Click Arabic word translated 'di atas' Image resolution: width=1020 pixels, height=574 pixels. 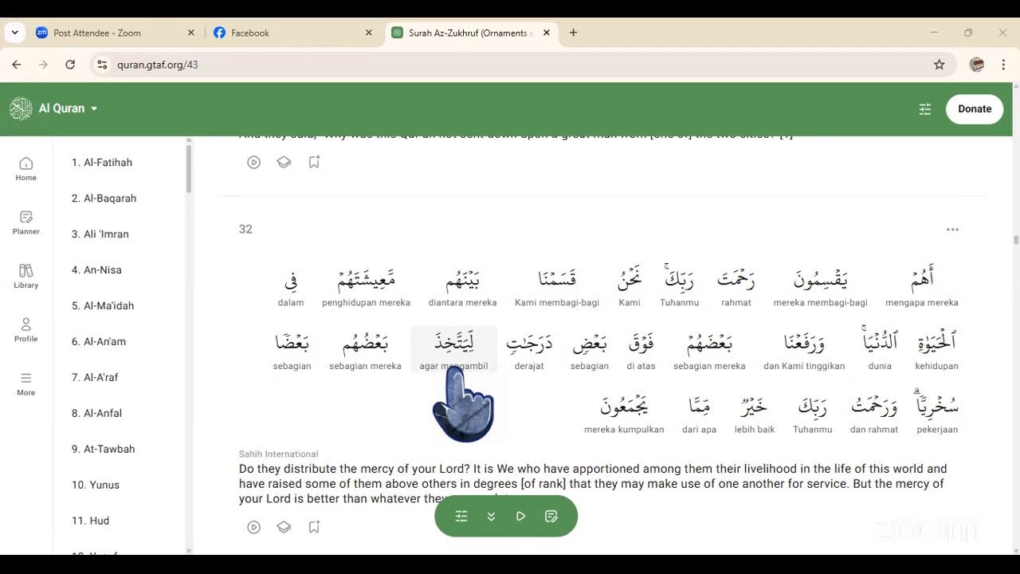point(641,343)
